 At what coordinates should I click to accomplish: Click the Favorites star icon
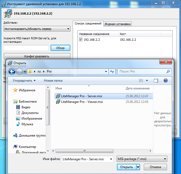15,90
